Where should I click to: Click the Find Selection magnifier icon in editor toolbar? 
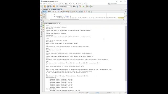coord(62,11)
